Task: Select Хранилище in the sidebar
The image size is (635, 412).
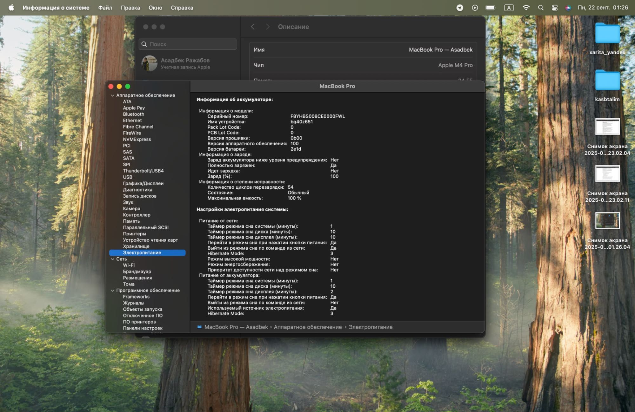Action: pyautogui.click(x=136, y=246)
